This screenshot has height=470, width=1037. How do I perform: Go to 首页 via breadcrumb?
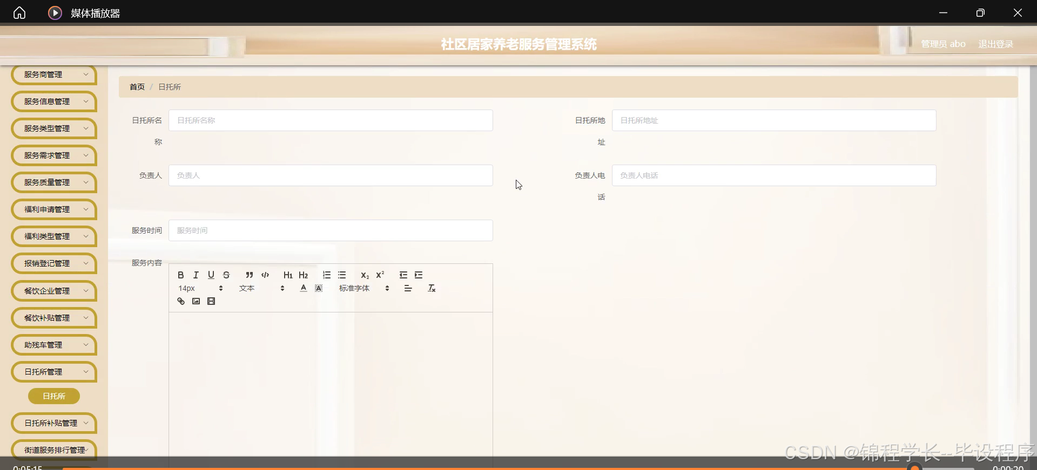tap(137, 87)
